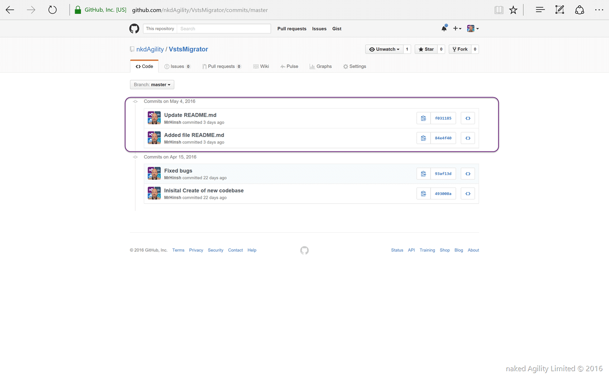Focus the repository search field
The width and height of the screenshot is (609, 374).
coord(224,29)
